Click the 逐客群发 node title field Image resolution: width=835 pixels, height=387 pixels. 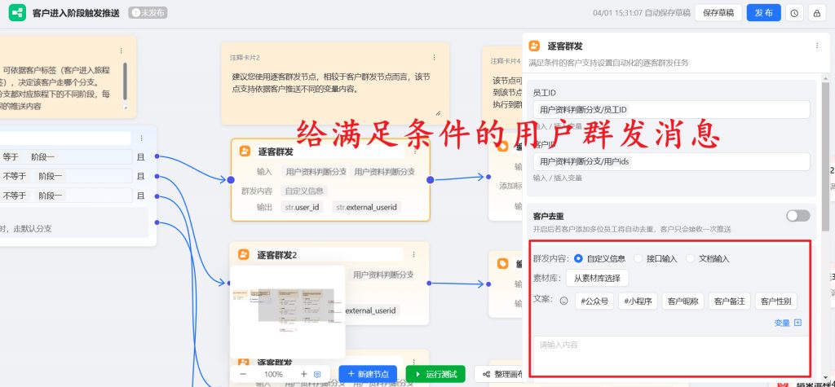click(x=330, y=152)
